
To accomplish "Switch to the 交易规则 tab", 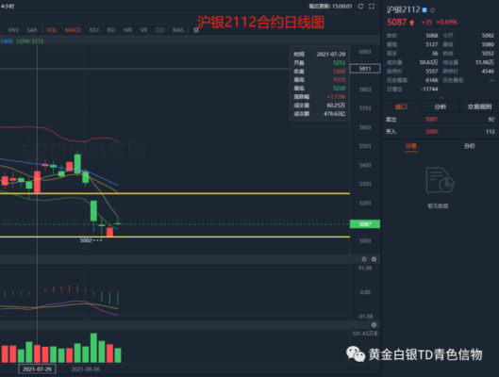I will (x=479, y=107).
